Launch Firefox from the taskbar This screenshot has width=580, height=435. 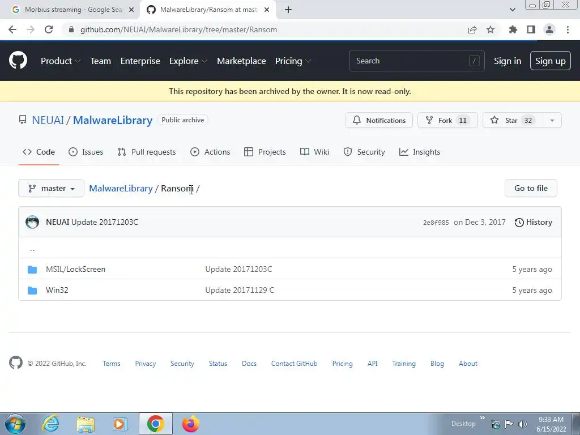190,424
